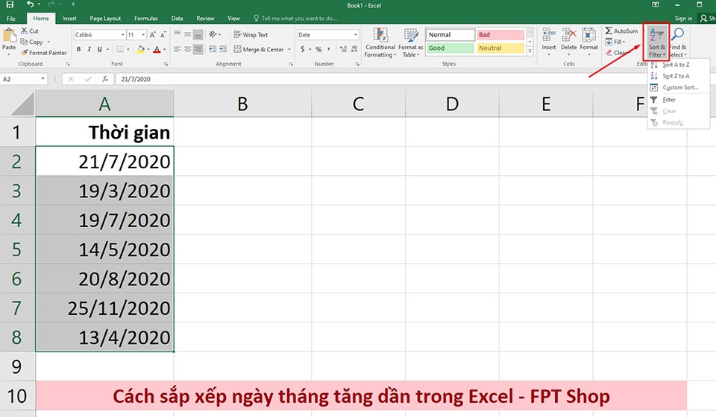This screenshot has height=417, width=716.
Task: Apply red Font Color
Action: (157, 49)
